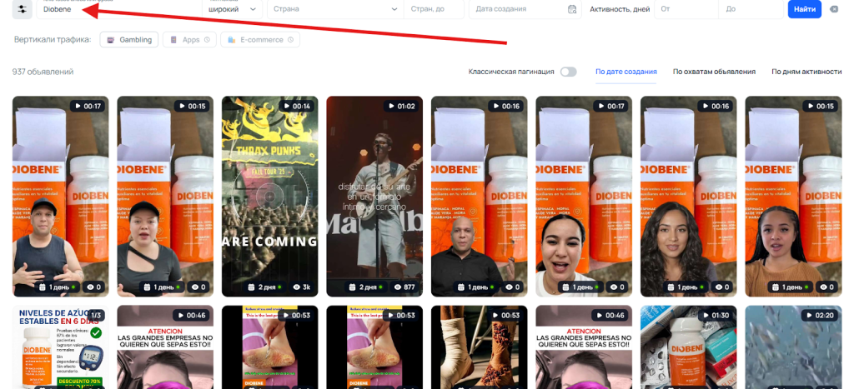854x389 pixels.
Task: Open the filter settings icon beside search
Action: 21,9
